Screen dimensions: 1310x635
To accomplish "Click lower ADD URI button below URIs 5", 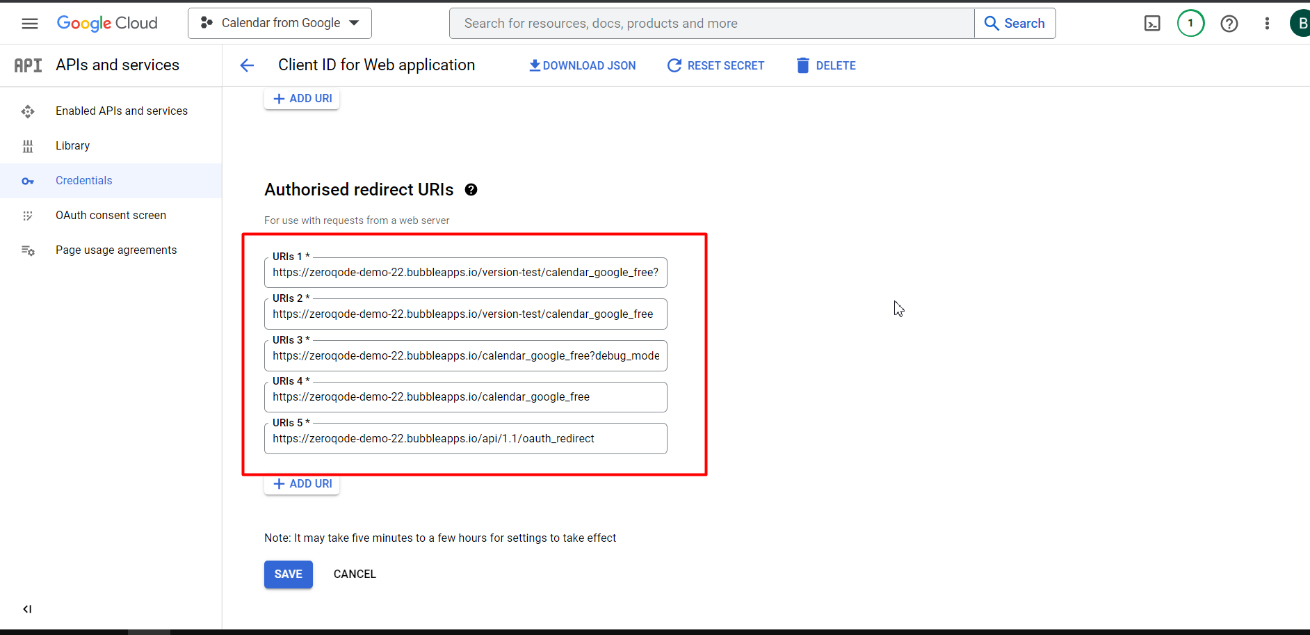I will [302, 484].
